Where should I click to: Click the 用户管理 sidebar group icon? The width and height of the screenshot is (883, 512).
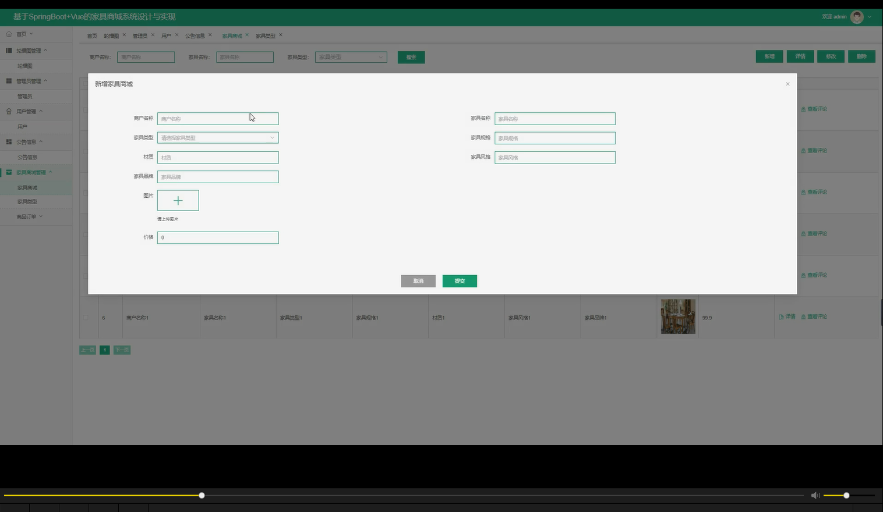point(9,111)
